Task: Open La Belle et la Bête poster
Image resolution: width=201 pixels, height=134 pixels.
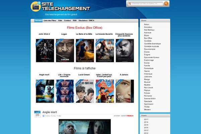Action: (x=85, y=51)
